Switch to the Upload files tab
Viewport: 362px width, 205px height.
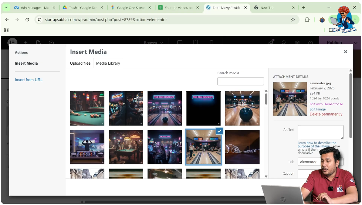pos(80,63)
